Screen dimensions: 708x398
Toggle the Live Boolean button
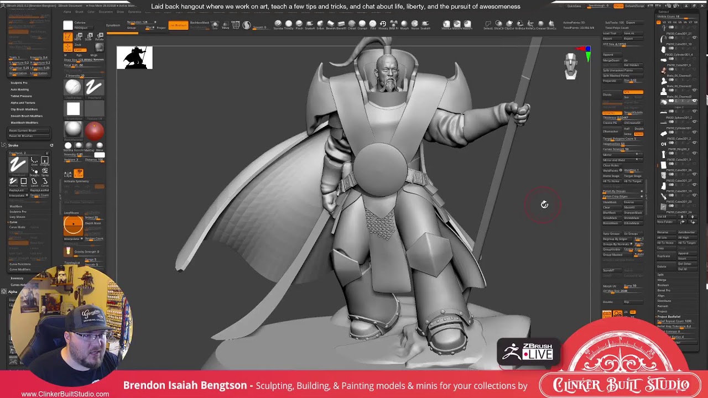178,25
